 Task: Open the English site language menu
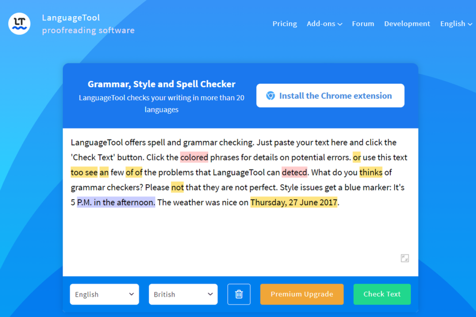tap(456, 24)
